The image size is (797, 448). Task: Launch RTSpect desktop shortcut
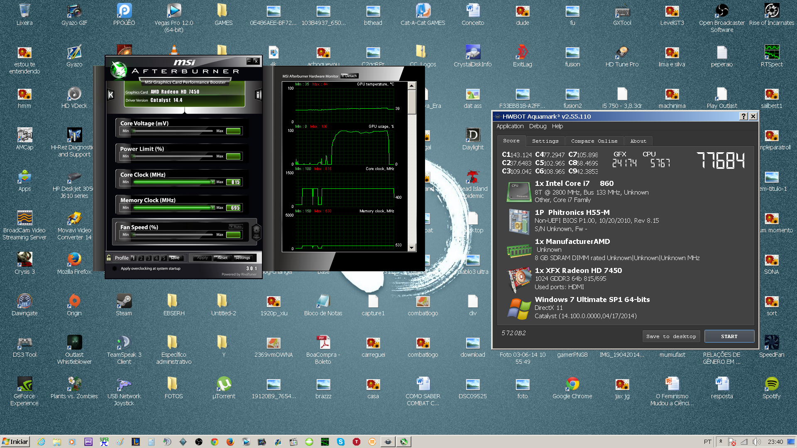click(x=772, y=56)
